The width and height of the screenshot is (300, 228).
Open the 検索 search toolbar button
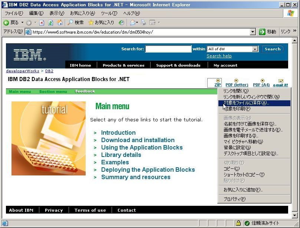76,23
